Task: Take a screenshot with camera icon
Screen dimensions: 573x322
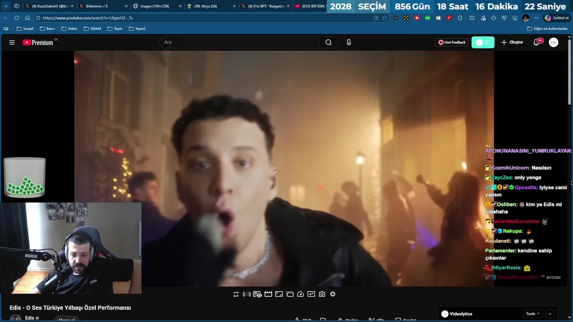Action: 322,294
